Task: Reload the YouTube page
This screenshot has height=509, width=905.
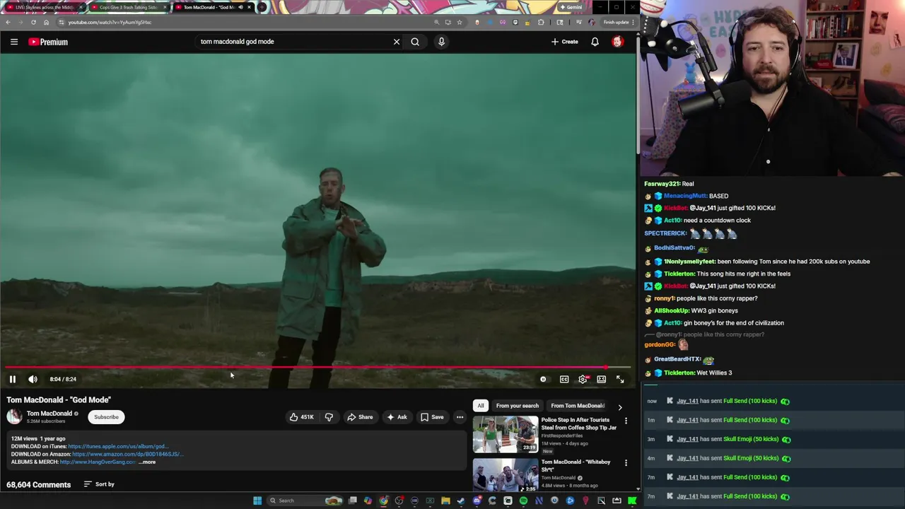Action: [33, 22]
